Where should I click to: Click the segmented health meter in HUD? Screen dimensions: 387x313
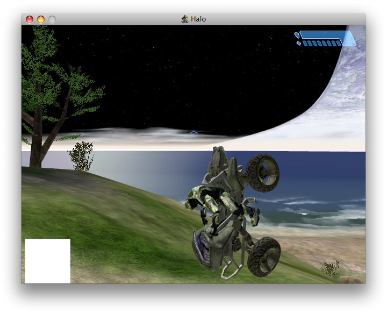(322, 43)
